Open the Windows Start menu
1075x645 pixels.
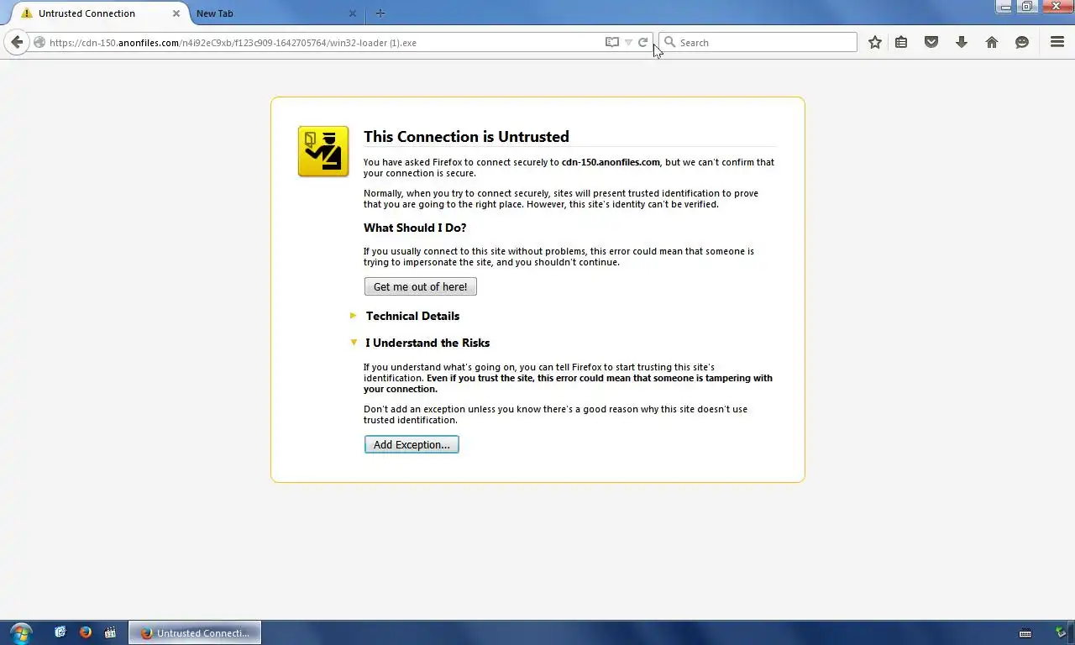pos(21,632)
